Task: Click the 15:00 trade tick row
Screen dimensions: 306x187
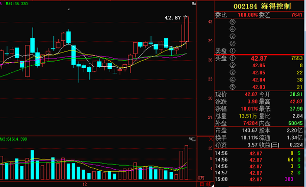Action: tap(259, 179)
